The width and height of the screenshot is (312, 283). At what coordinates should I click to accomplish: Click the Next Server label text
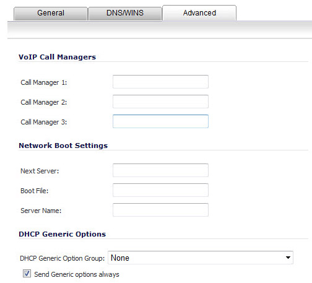(40, 171)
